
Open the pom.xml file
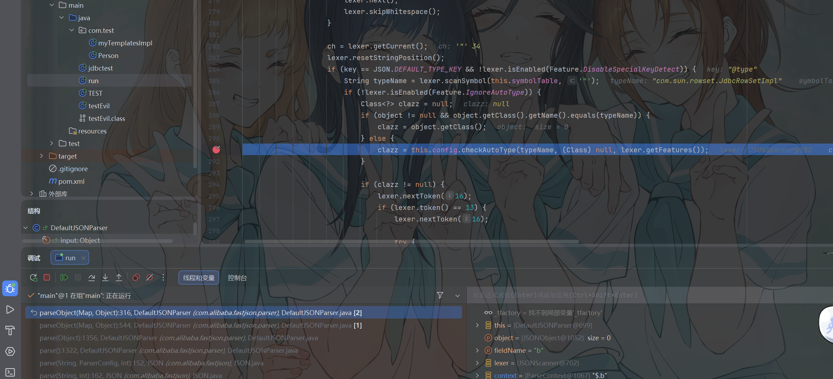pyautogui.click(x=71, y=181)
